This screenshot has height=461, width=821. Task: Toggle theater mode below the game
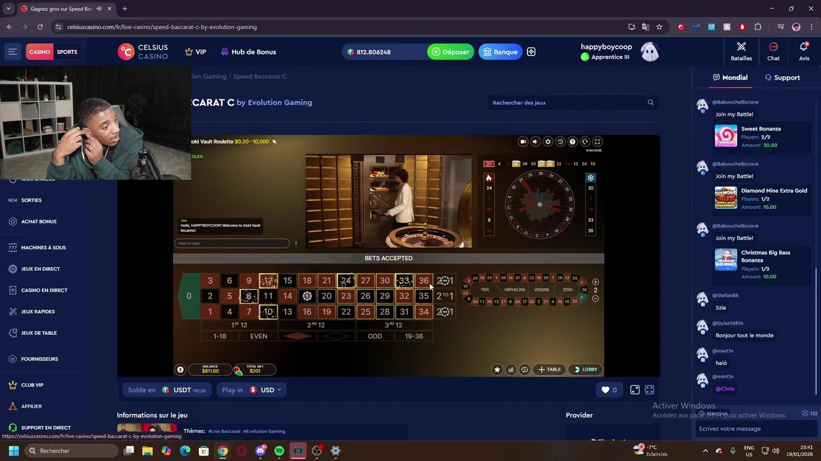635,390
